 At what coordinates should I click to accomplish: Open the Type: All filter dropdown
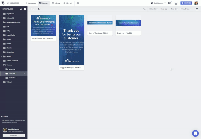(x=174, y=9)
